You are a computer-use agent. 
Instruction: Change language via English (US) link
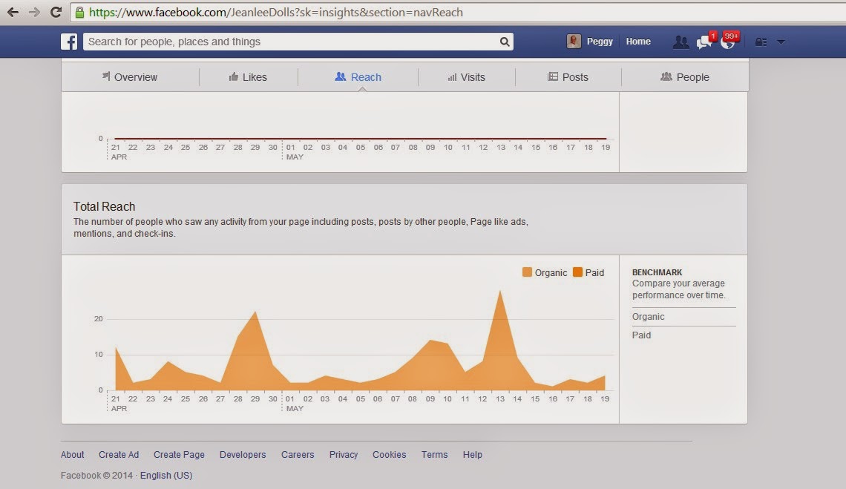(166, 476)
